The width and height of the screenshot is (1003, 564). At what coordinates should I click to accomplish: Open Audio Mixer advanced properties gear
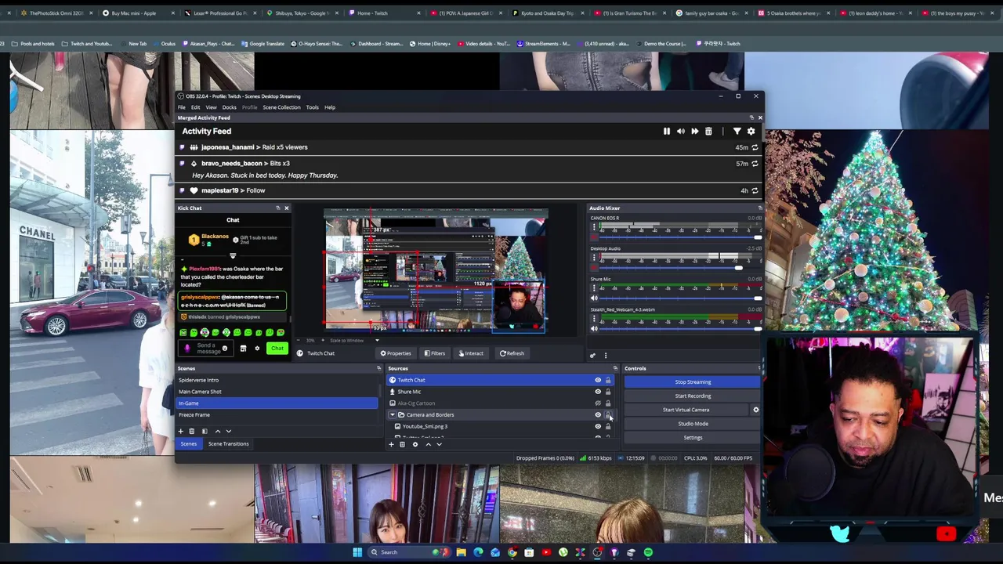coord(592,356)
